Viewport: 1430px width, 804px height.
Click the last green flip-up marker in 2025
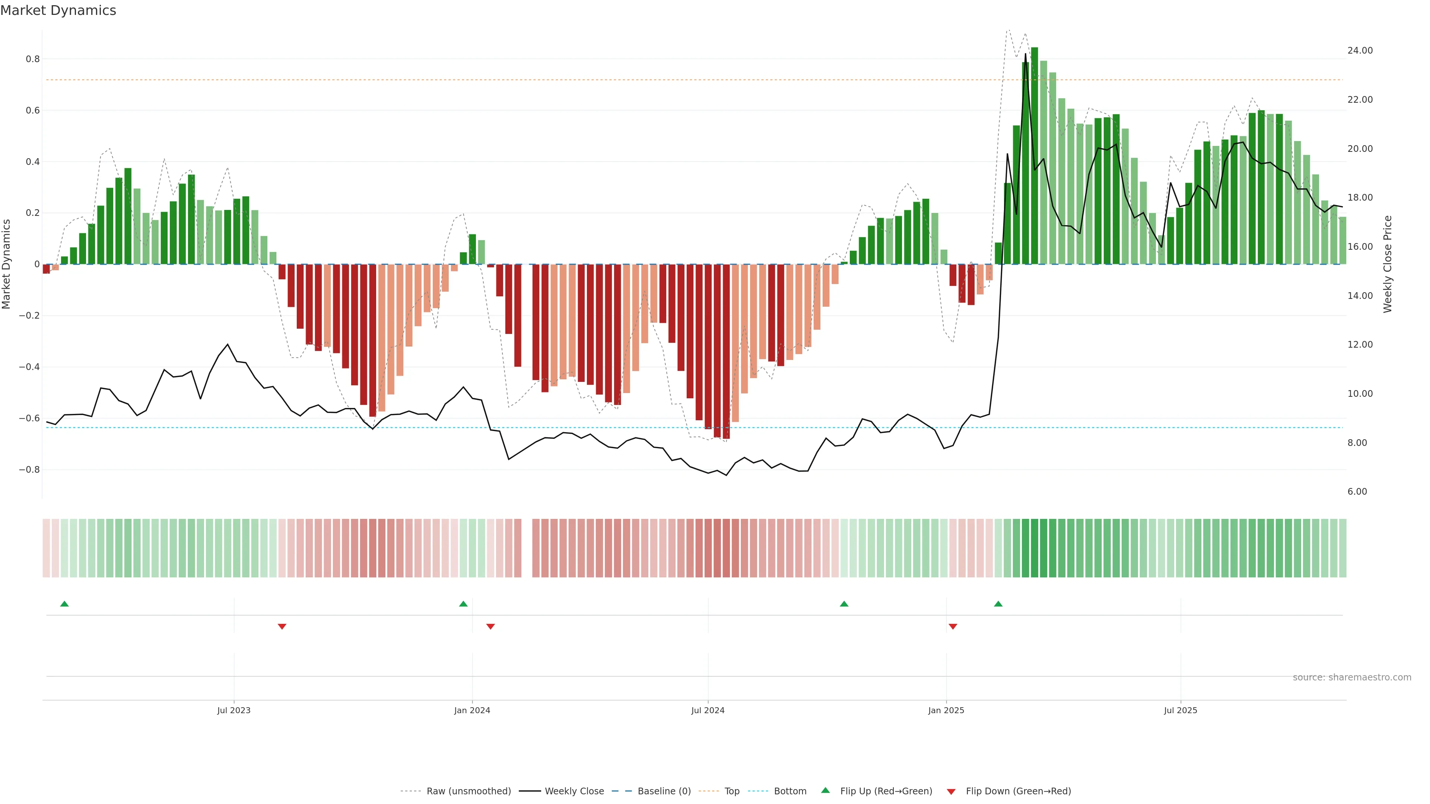click(998, 604)
